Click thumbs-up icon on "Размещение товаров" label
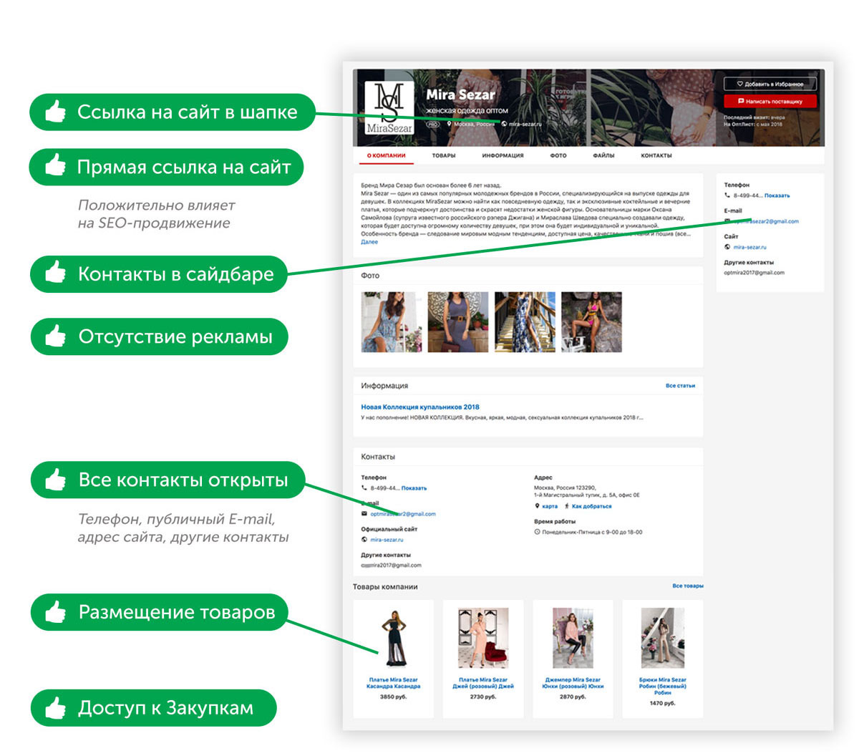This screenshot has height=756, width=859. 56,612
